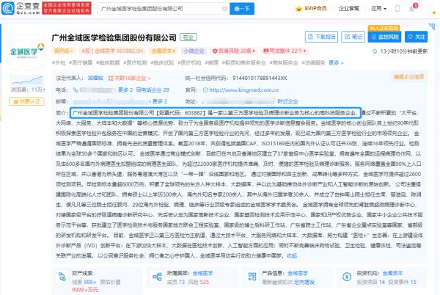Click 定向增发 financing round link
Viewport: 440px width, 295px height.
304,282
